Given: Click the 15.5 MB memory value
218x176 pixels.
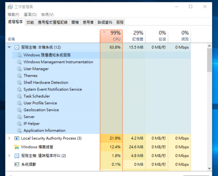Looking at the screenshot, I should tap(136, 47).
